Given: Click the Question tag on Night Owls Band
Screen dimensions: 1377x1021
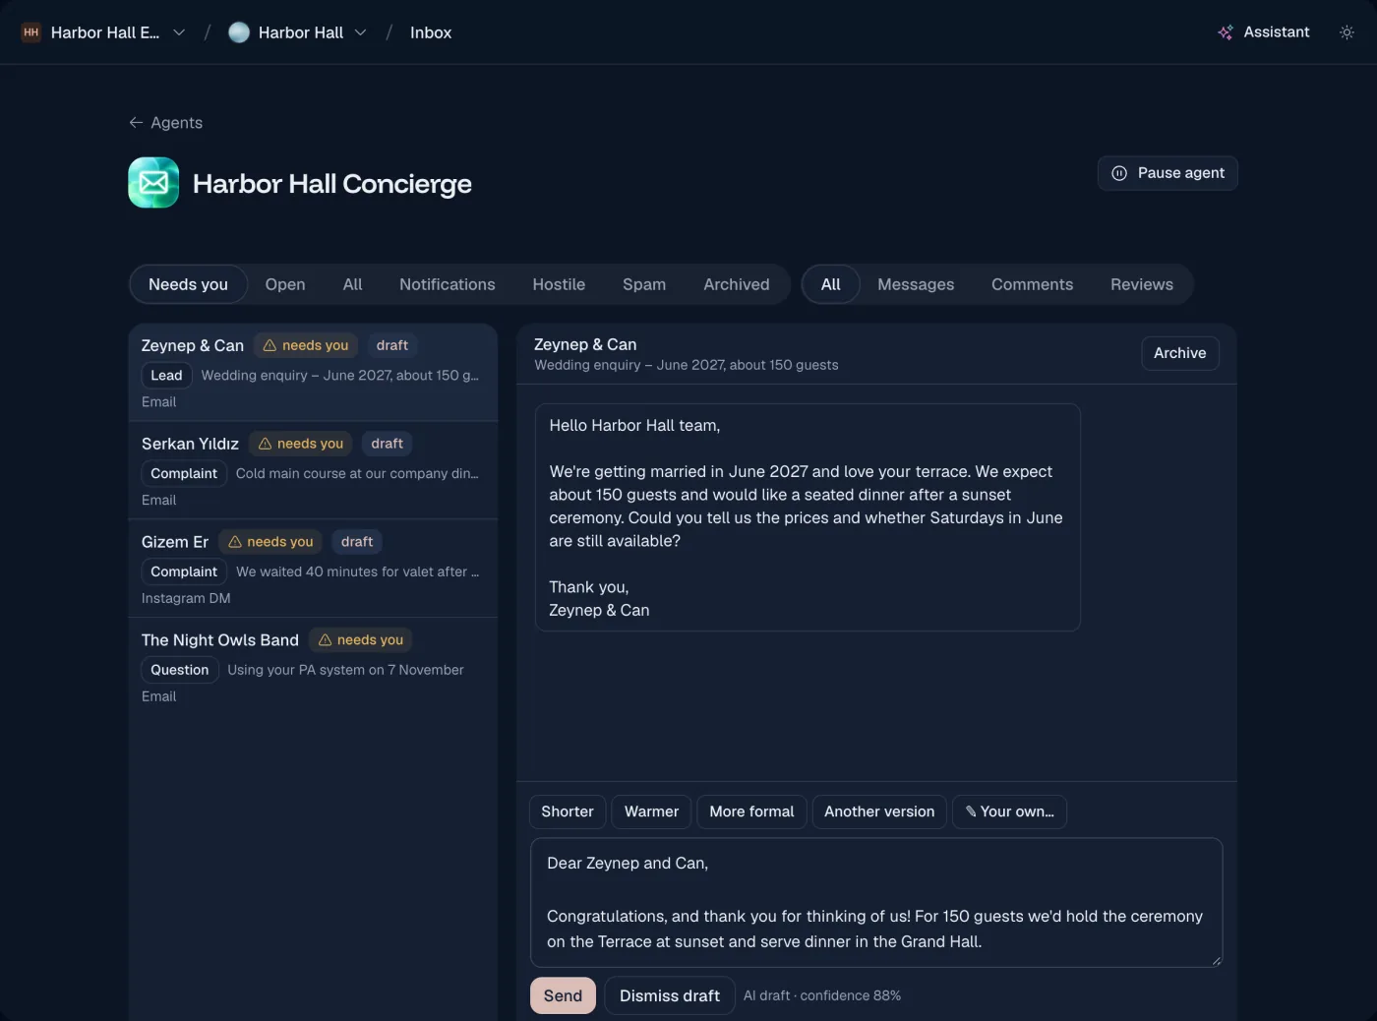Looking at the screenshot, I should pos(180,670).
